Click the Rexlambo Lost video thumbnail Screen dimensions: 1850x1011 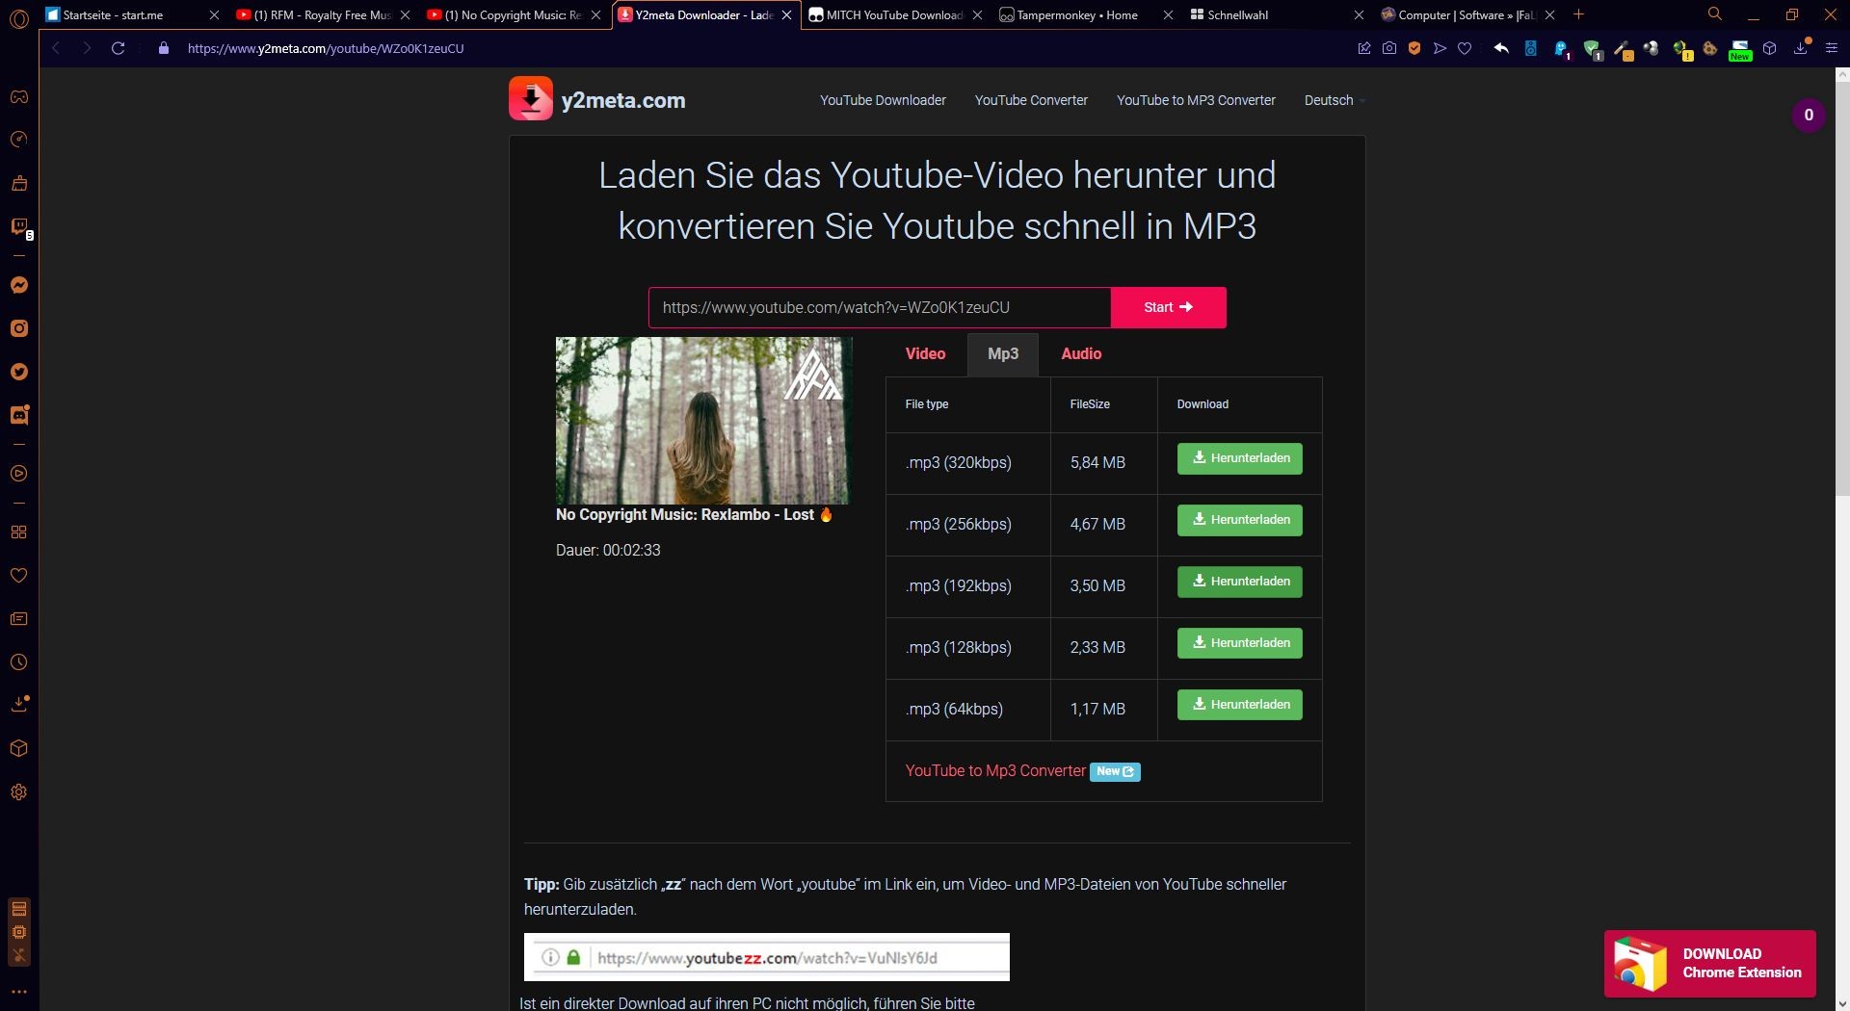tap(703, 420)
